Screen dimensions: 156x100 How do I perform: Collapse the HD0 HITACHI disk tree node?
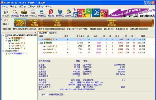[3, 35]
